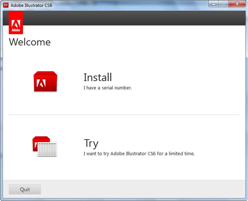Click the Welcome heading
Image resolution: width=248 pixels, height=201 pixels.
click(x=29, y=42)
